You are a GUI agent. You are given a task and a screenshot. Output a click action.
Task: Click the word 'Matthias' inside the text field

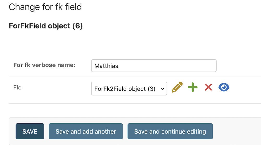coord(106,66)
